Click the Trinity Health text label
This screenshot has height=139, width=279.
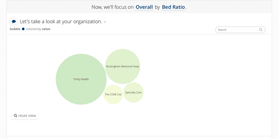(x=81, y=79)
